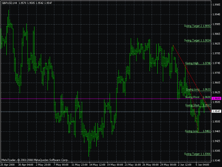Viewport: 222px width, 167px height.
Task: Select the Swing Target 2 1.9893 label
Action: [x=197, y=26]
